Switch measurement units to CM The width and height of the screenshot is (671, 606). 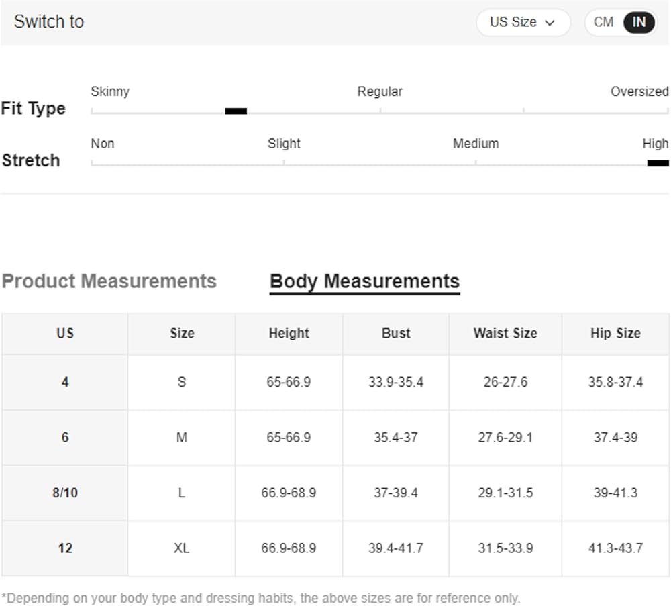(x=603, y=22)
